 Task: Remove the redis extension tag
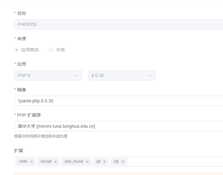pos(32,162)
